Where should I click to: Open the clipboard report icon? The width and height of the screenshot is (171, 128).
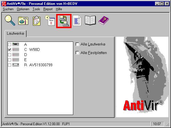pyautogui.click(x=36, y=21)
